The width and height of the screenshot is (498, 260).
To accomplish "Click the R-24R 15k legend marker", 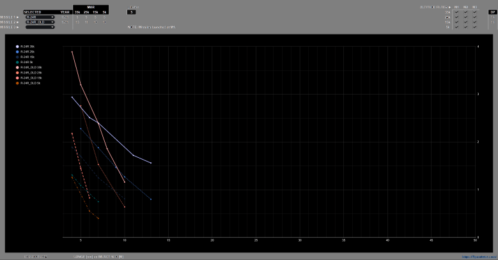I will coord(18,57).
